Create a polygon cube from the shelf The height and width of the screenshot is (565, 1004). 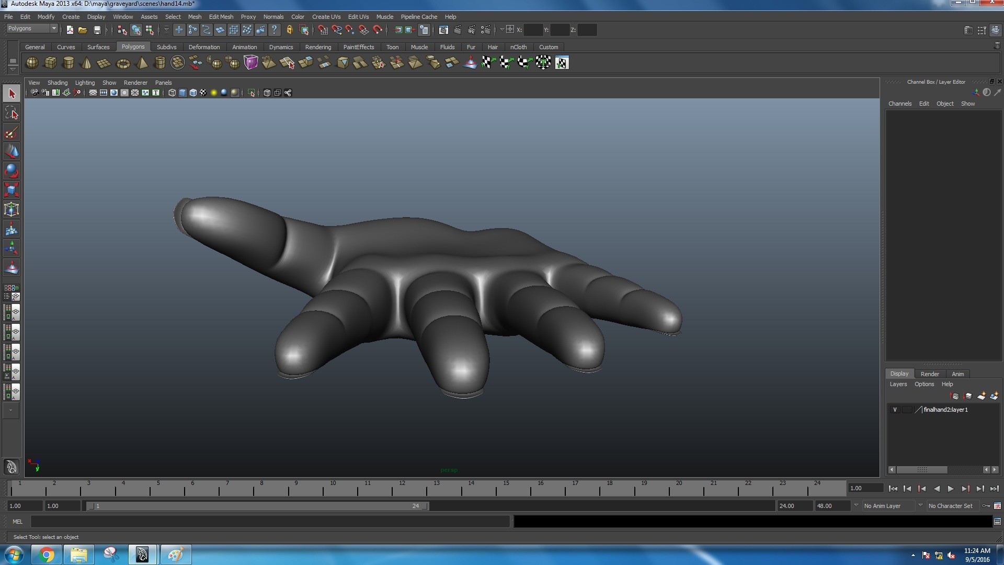[50, 63]
